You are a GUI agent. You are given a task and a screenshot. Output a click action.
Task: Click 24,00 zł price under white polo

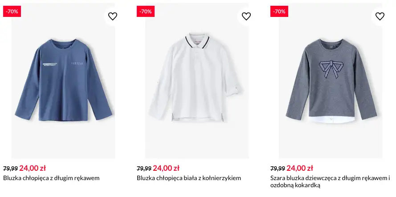(166, 168)
